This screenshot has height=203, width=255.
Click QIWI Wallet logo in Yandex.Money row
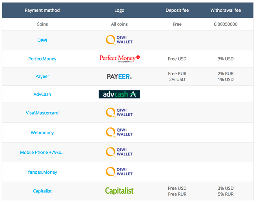pos(119,172)
